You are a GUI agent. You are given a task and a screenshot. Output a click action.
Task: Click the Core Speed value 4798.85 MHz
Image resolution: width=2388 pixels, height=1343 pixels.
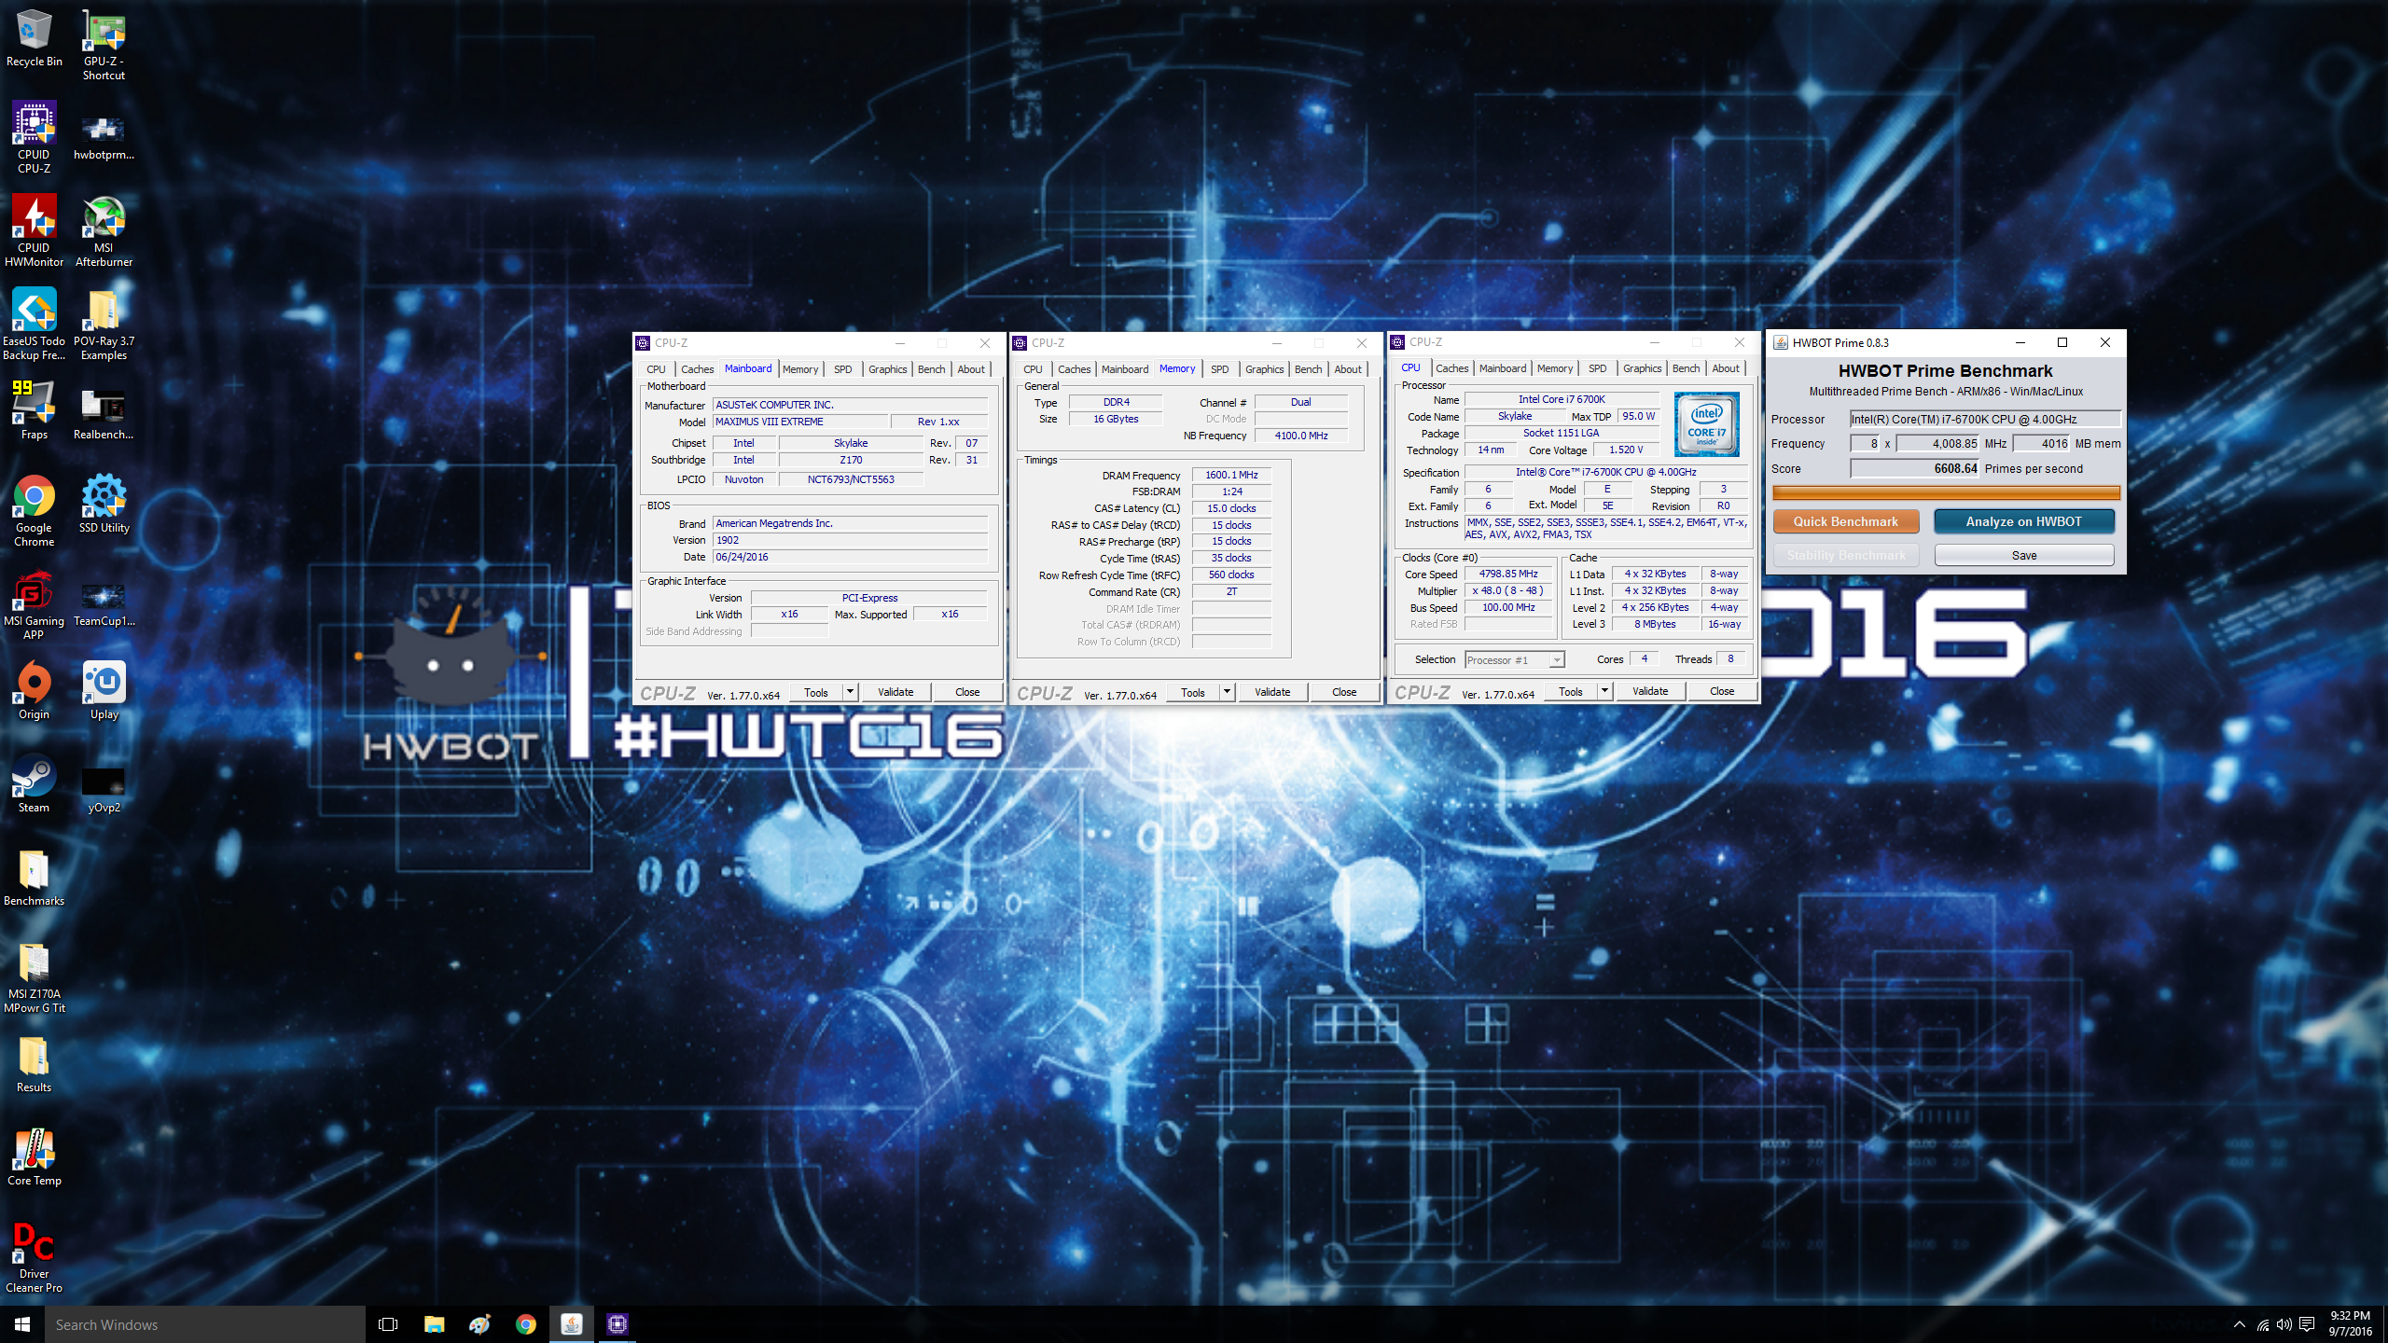(1507, 575)
